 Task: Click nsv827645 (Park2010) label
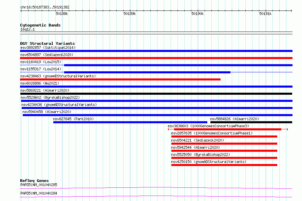coord(73,119)
